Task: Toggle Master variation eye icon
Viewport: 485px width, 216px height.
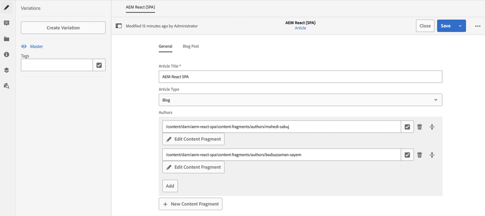Action: [x=23, y=46]
